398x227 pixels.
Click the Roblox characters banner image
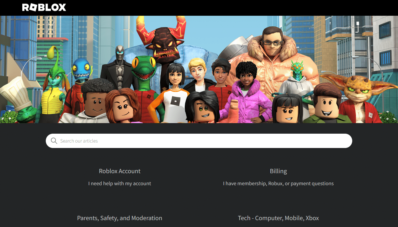point(199,69)
